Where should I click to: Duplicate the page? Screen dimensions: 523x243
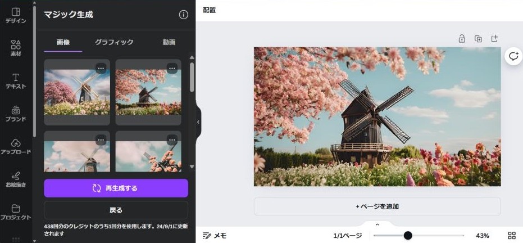478,39
